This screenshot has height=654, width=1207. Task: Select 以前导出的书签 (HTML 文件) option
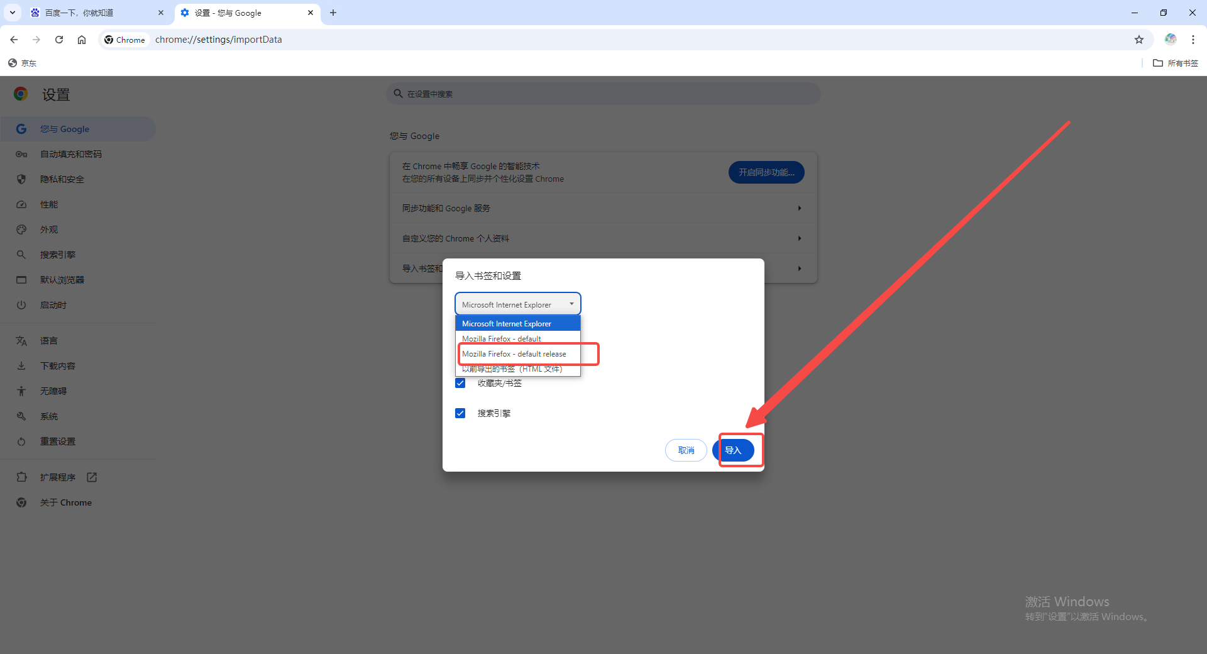[x=518, y=369]
